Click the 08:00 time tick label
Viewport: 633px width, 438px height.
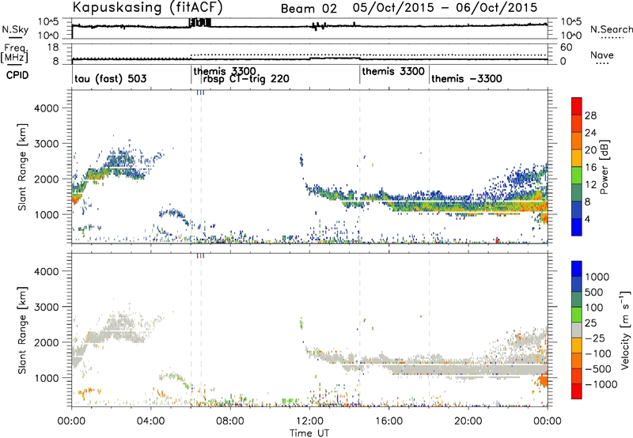click(229, 421)
